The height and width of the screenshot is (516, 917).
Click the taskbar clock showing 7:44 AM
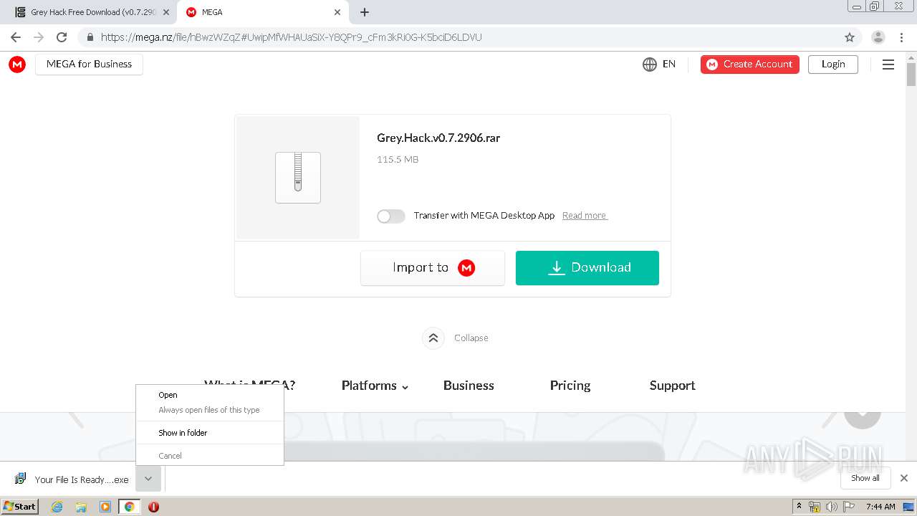tap(880, 507)
